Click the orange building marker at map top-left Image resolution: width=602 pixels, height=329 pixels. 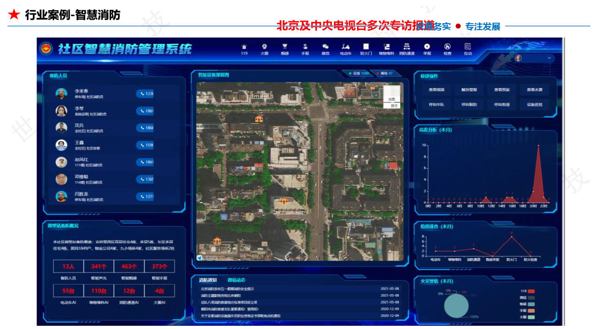(x=259, y=119)
